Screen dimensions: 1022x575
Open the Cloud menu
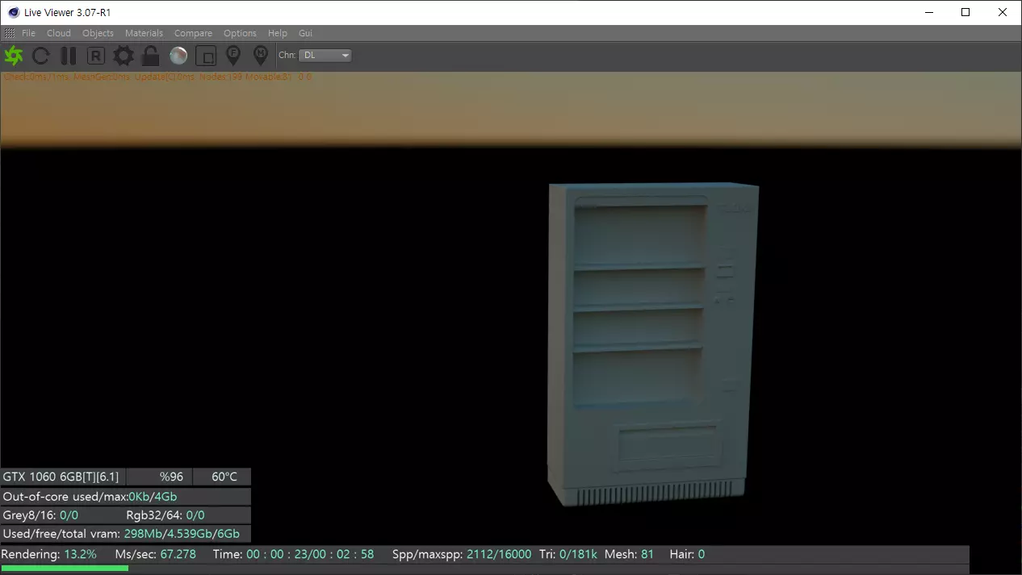[x=59, y=33]
